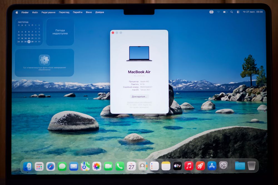Open the Contacts app in Dock
The height and width of the screenshot is (185, 278).
pos(143,166)
